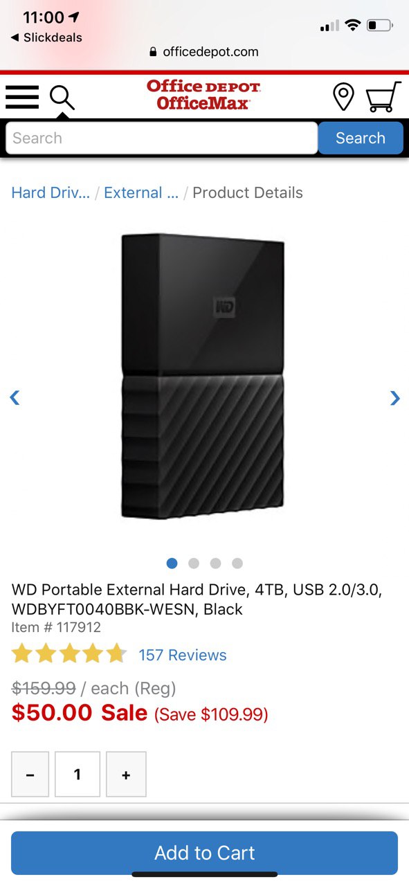
Task: Tap the magnifying glass search icon
Action: click(62, 98)
